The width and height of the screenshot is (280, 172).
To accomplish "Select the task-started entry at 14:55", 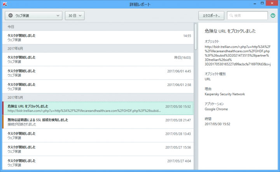I will (98, 38).
